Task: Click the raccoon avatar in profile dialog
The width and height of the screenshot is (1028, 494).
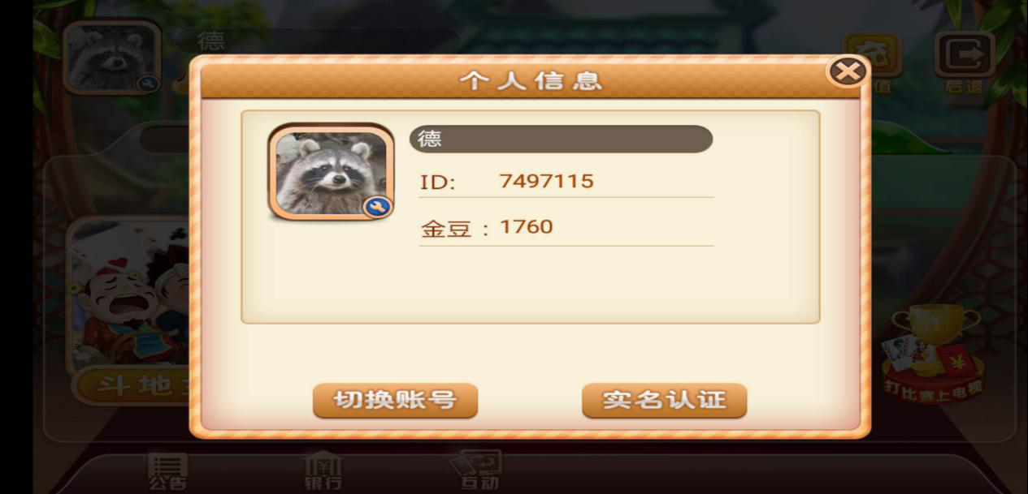Action: click(x=331, y=172)
